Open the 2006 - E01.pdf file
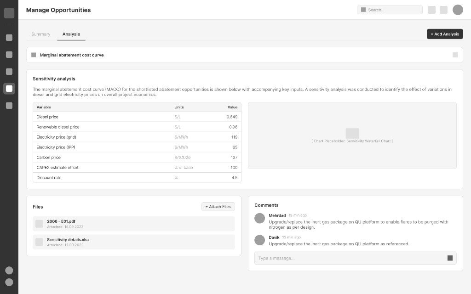 [x=134, y=224]
